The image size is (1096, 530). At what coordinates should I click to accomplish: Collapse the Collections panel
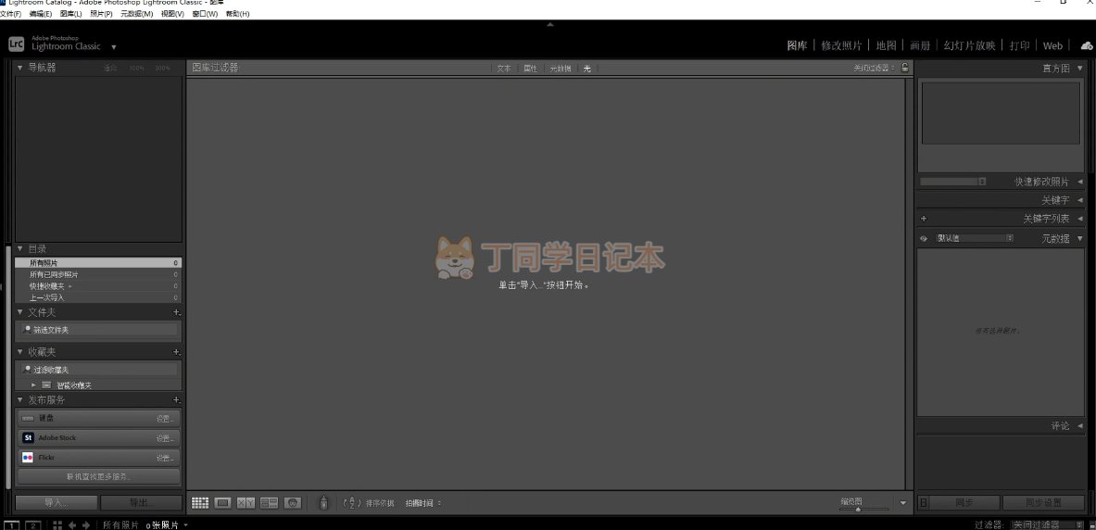[19, 352]
